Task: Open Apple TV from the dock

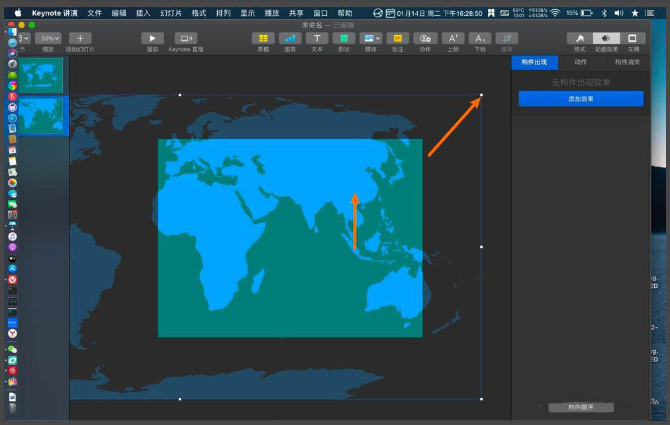Action: point(13,258)
